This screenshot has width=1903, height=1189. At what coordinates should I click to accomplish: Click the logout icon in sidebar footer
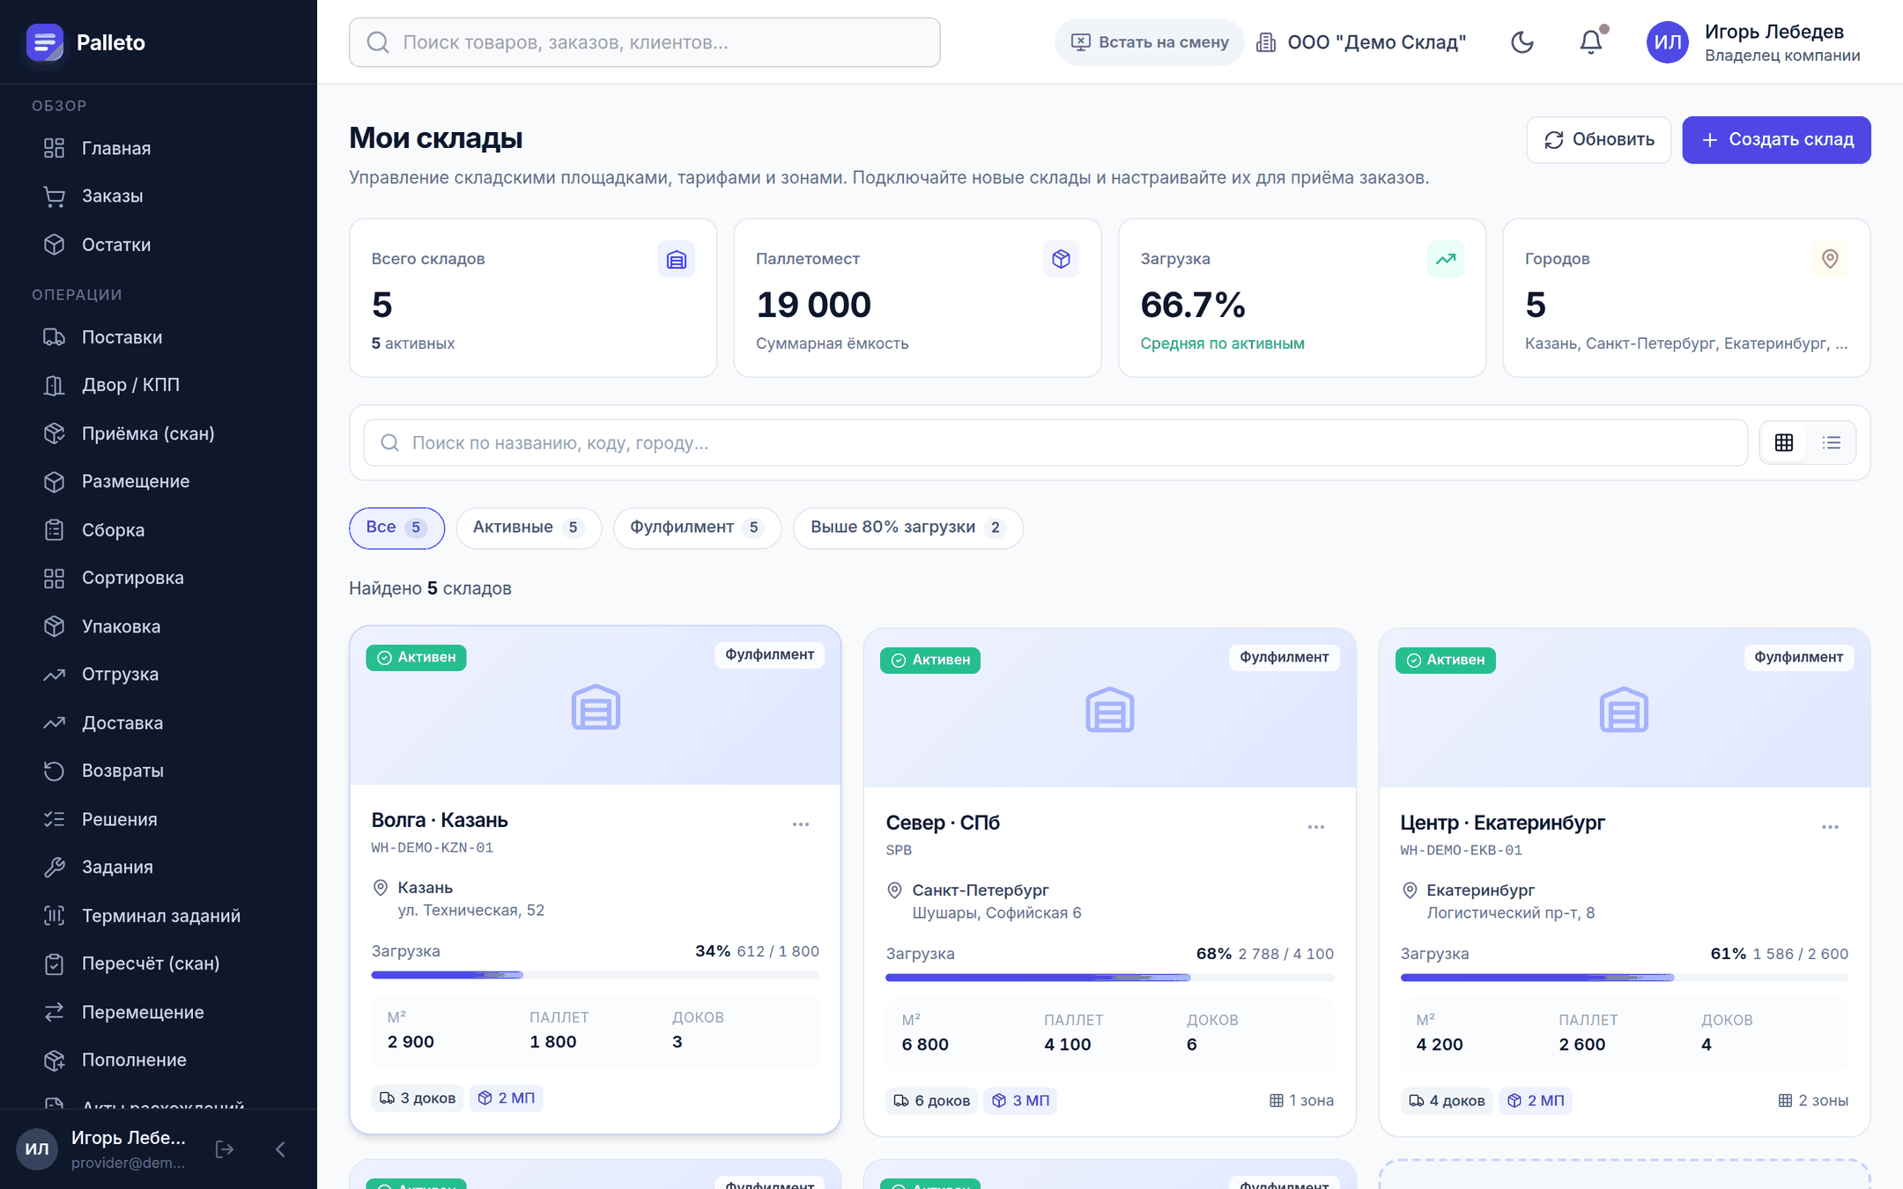pos(225,1149)
